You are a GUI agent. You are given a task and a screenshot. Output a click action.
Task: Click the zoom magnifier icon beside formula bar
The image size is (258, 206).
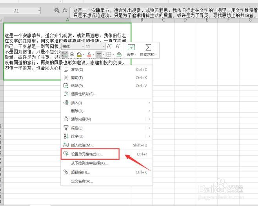[x=57, y=11]
